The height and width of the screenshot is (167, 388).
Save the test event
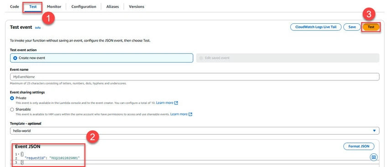click(x=352, y=27)
